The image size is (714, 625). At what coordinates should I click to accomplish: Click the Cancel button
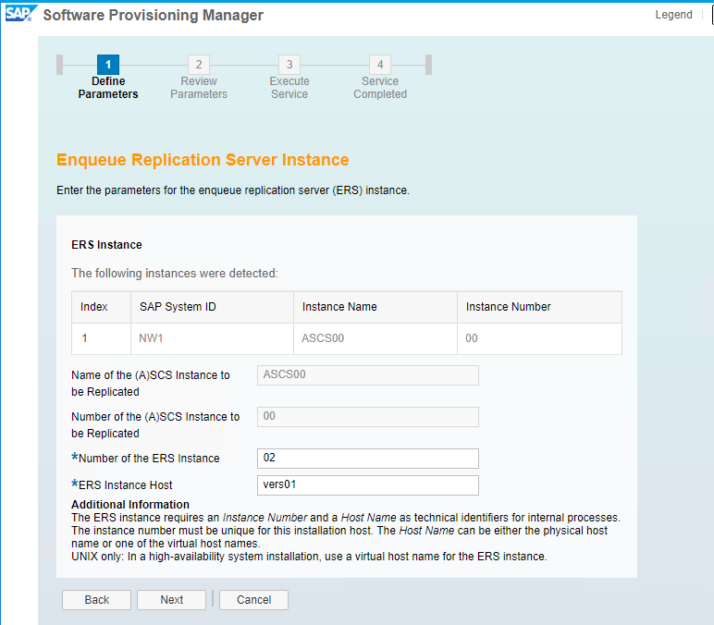pos(253,600)
